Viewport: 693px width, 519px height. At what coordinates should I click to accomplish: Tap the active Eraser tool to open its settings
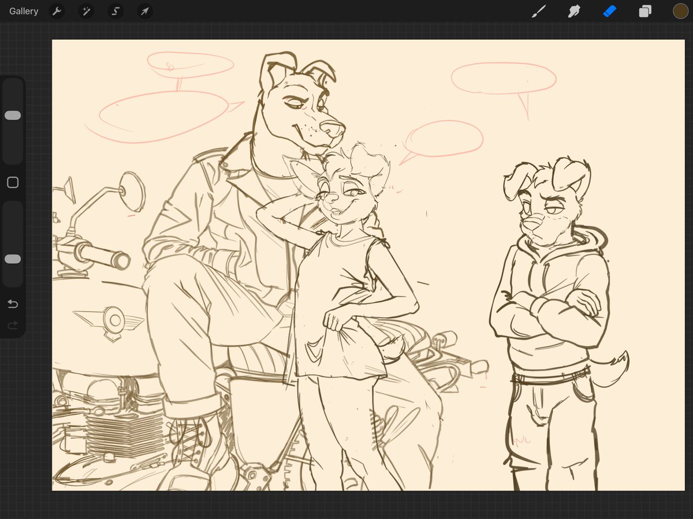610,11
